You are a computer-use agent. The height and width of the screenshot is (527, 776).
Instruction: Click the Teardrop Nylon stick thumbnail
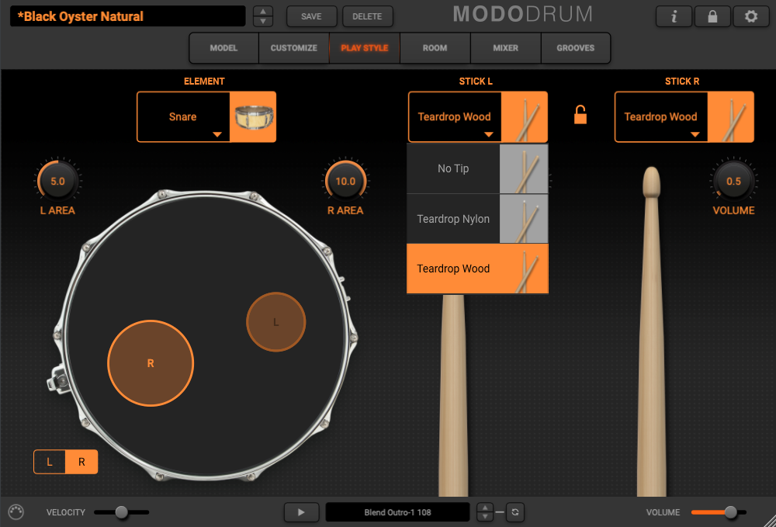point(524,219)
